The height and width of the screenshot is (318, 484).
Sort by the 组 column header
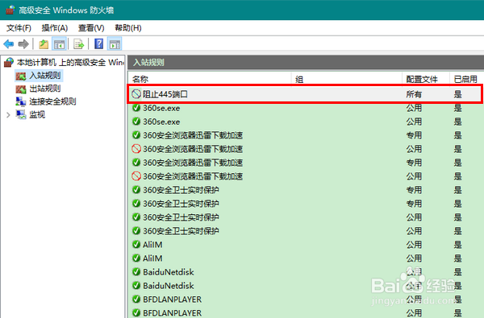(x=347, y=79)
